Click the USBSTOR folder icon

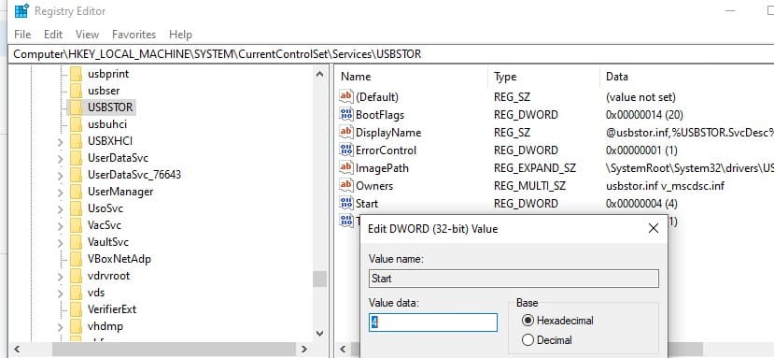pos(76,107)
